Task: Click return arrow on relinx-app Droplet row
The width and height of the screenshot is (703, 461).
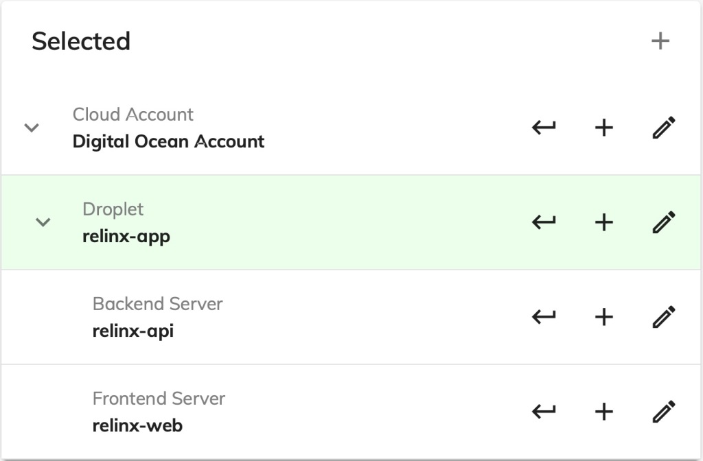Action: (x=544, y=222)
